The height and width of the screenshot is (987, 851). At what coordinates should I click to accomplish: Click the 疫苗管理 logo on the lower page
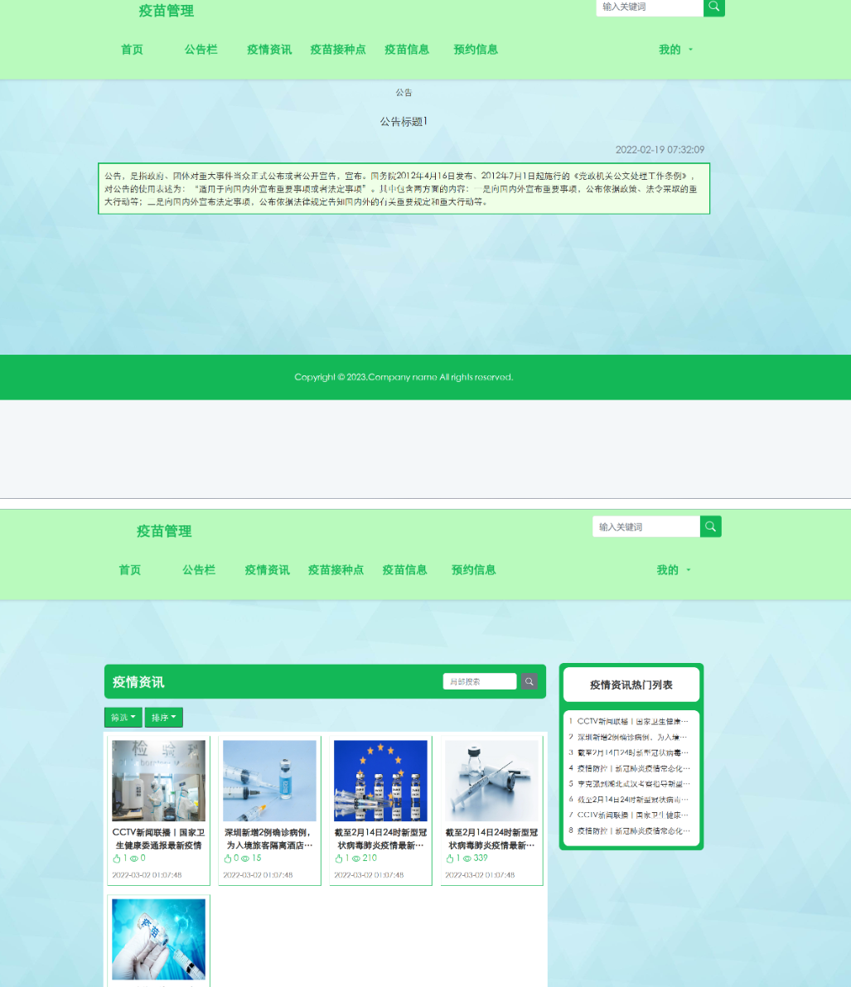point(164,531)
